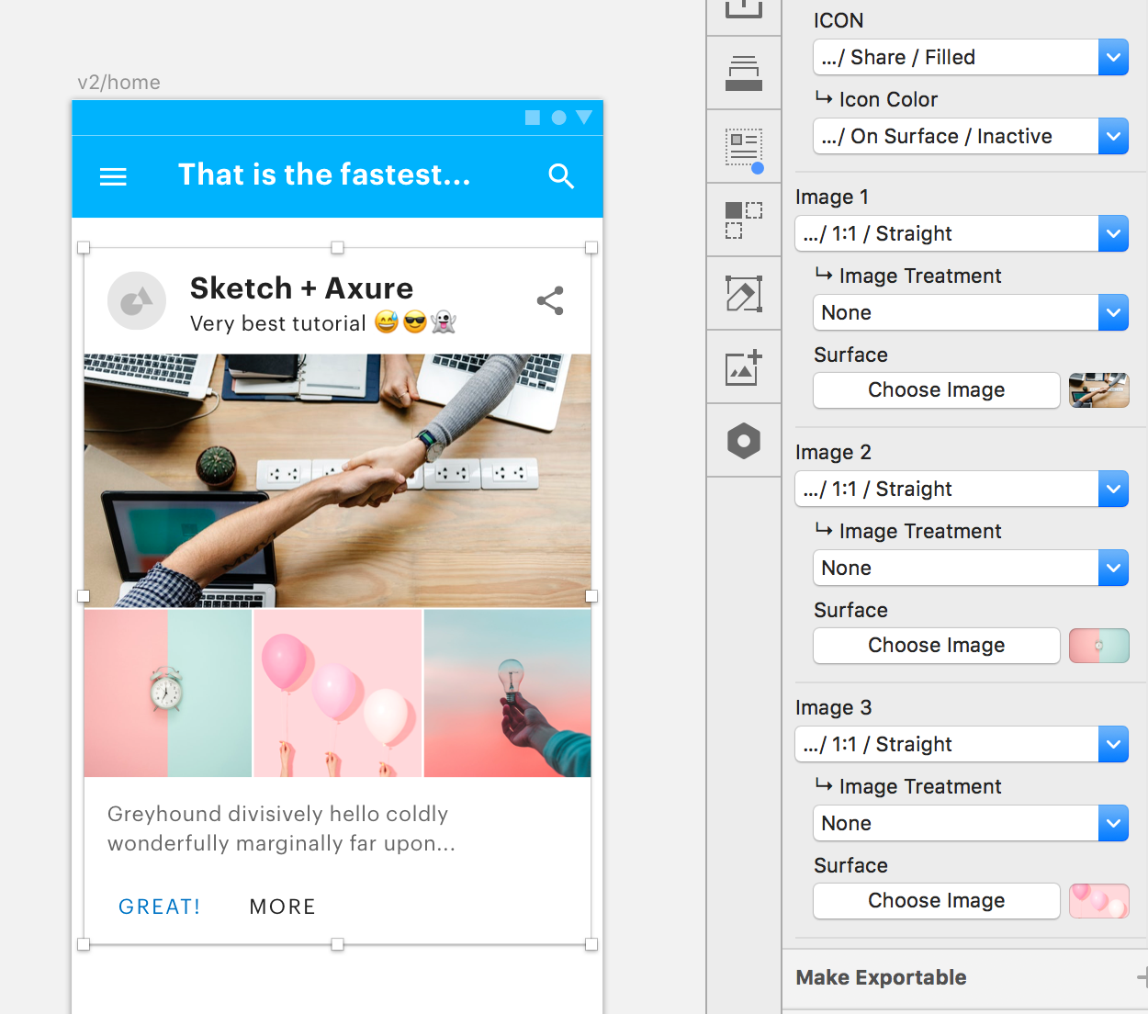
Task: Click the MORE button on the card
Action: coord(283,907)
